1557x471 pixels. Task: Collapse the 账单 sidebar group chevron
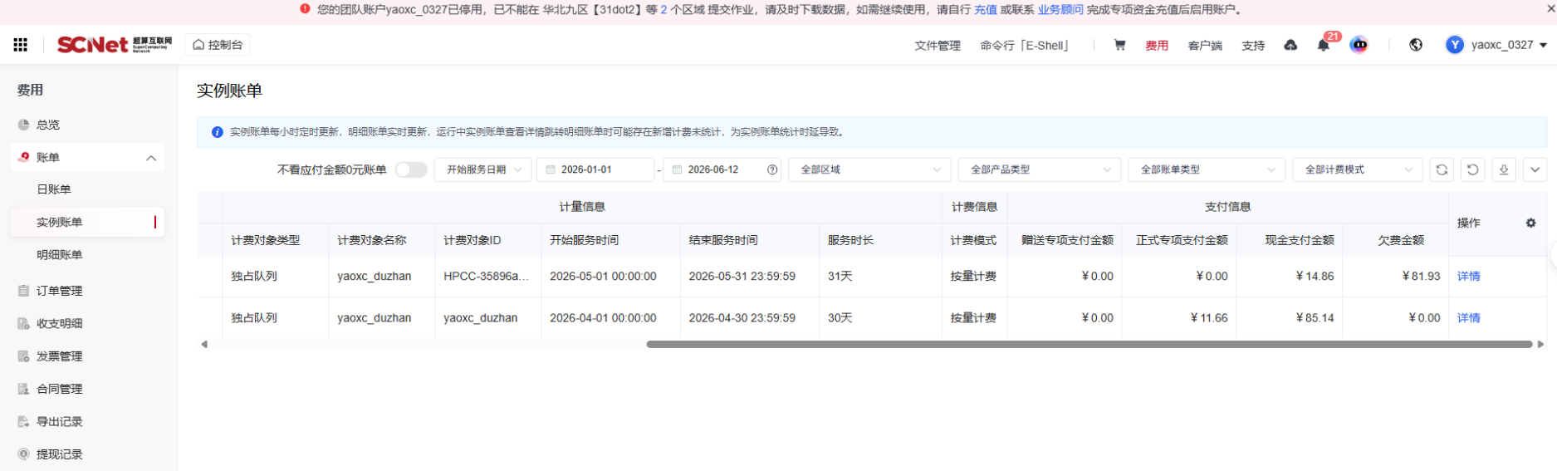click(151, 158)
